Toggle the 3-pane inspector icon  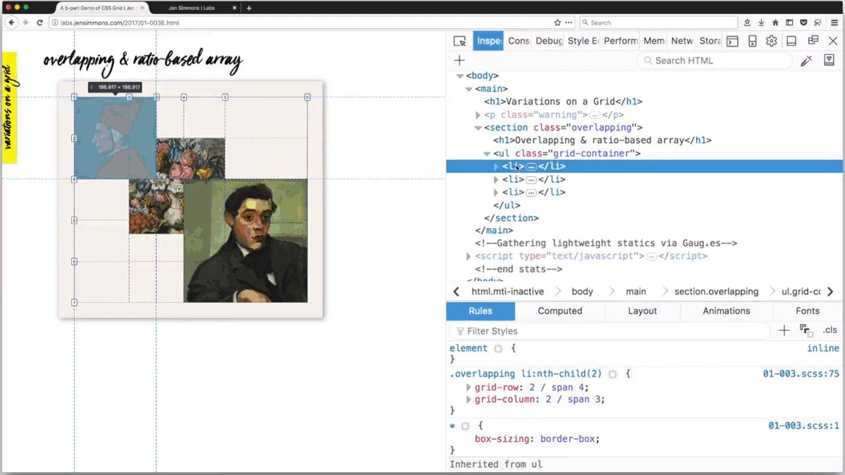(x=829, y=60)
